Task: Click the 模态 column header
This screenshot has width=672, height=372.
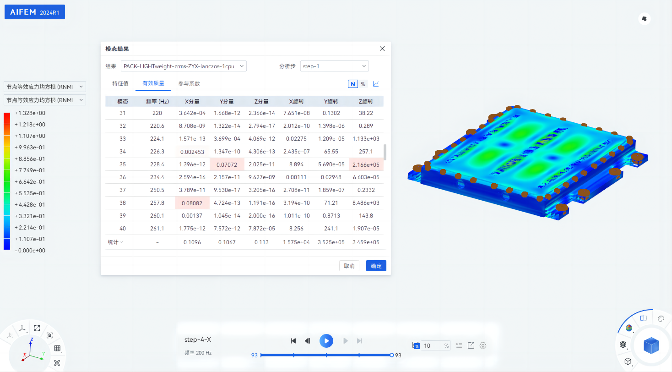Action: 123,101
